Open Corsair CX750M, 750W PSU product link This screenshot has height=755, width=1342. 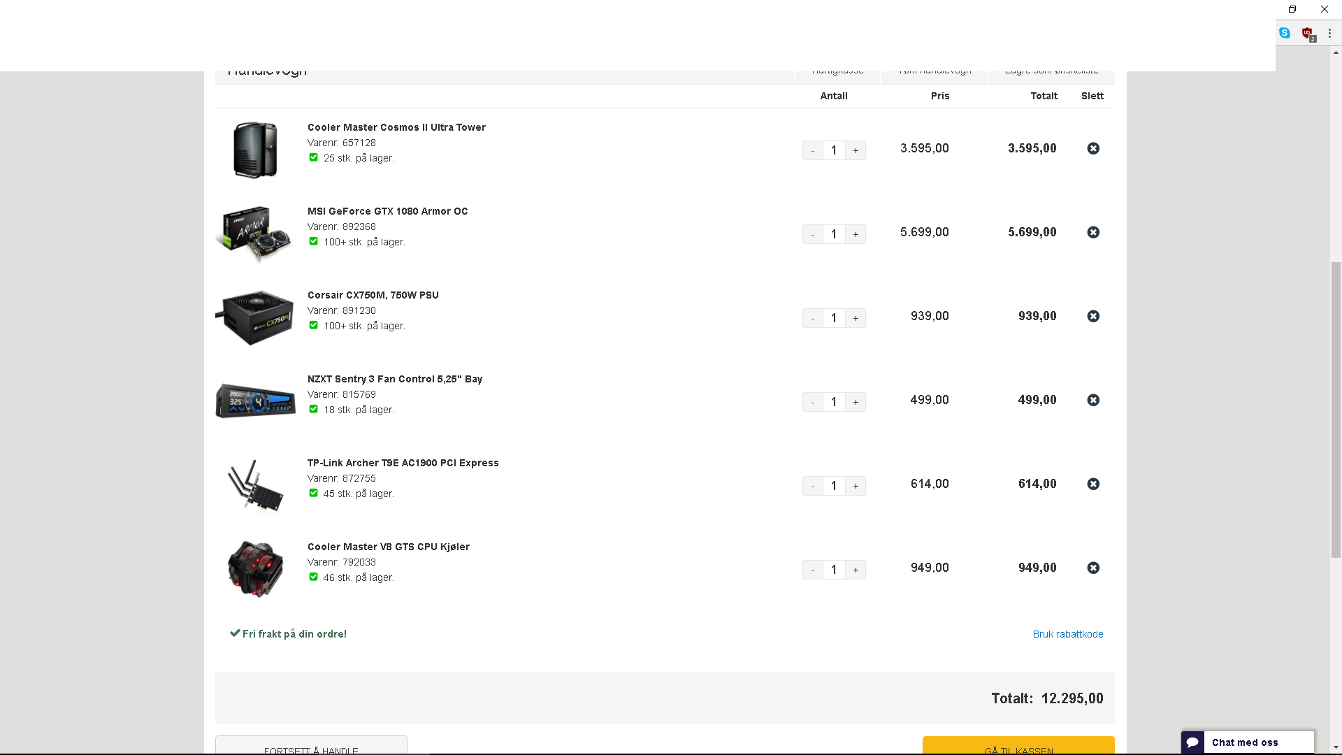(373, 295)
